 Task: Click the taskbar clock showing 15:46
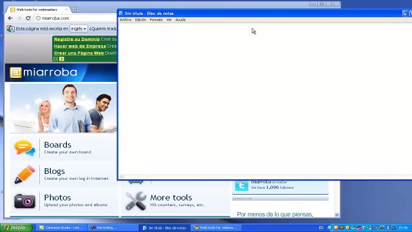click(x=403, y=227)
